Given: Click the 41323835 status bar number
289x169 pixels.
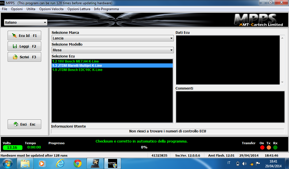Looking at the screenshot, I should 159,155.
